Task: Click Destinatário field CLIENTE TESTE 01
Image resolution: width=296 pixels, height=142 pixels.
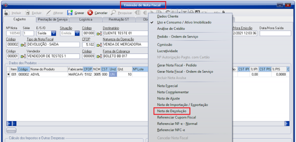Action: (125, 33)
